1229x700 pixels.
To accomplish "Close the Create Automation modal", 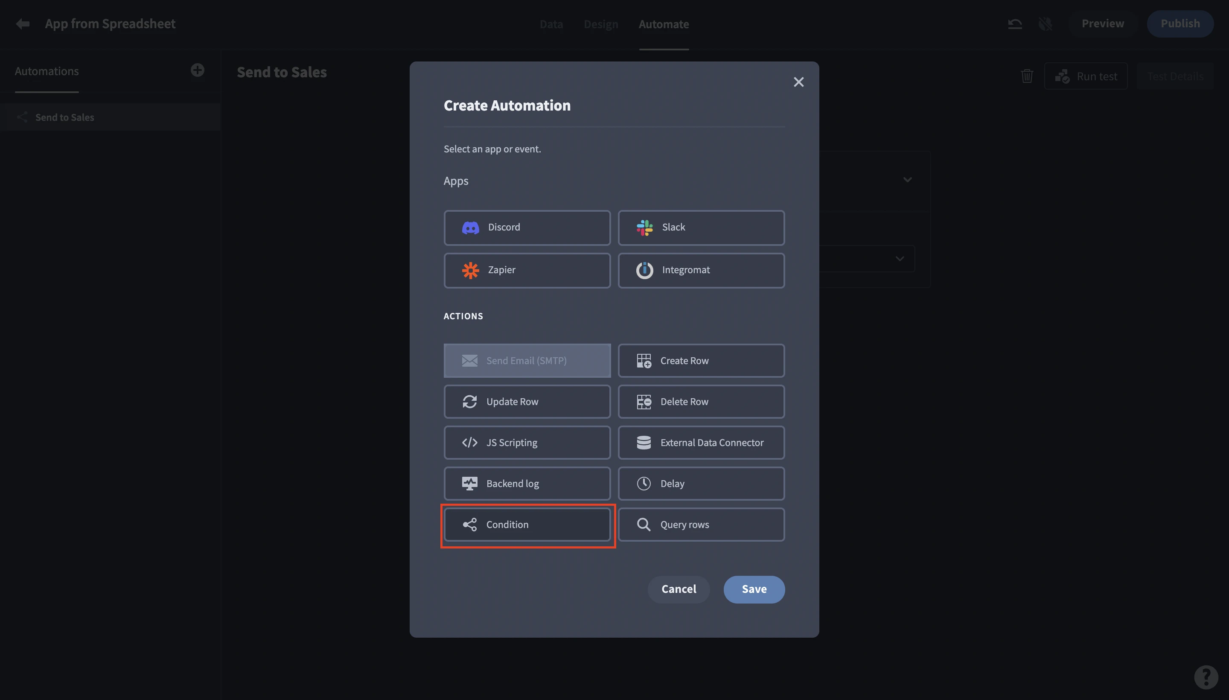I will [798, 82].
